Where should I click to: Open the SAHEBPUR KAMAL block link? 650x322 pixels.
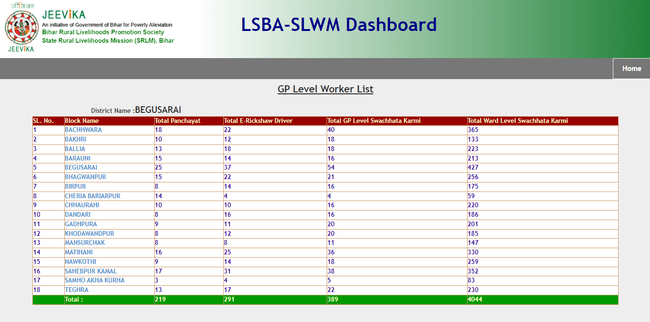coord(90,271)
